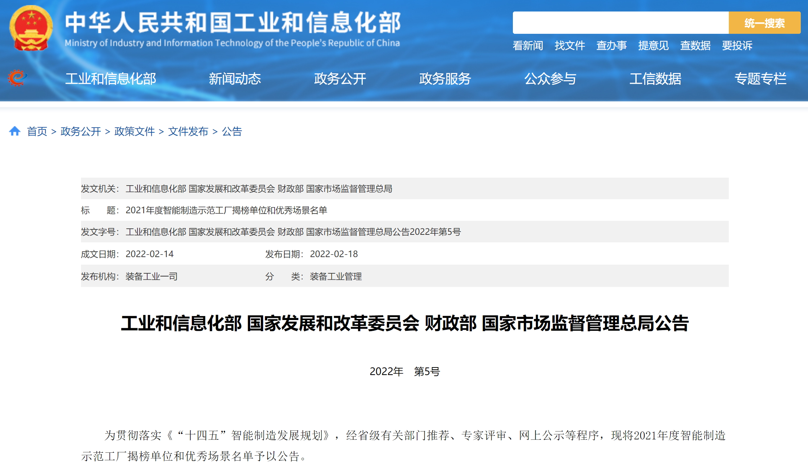
Task: Go to 首页 in the breadcrumb
Action: (x=37, y=131)
